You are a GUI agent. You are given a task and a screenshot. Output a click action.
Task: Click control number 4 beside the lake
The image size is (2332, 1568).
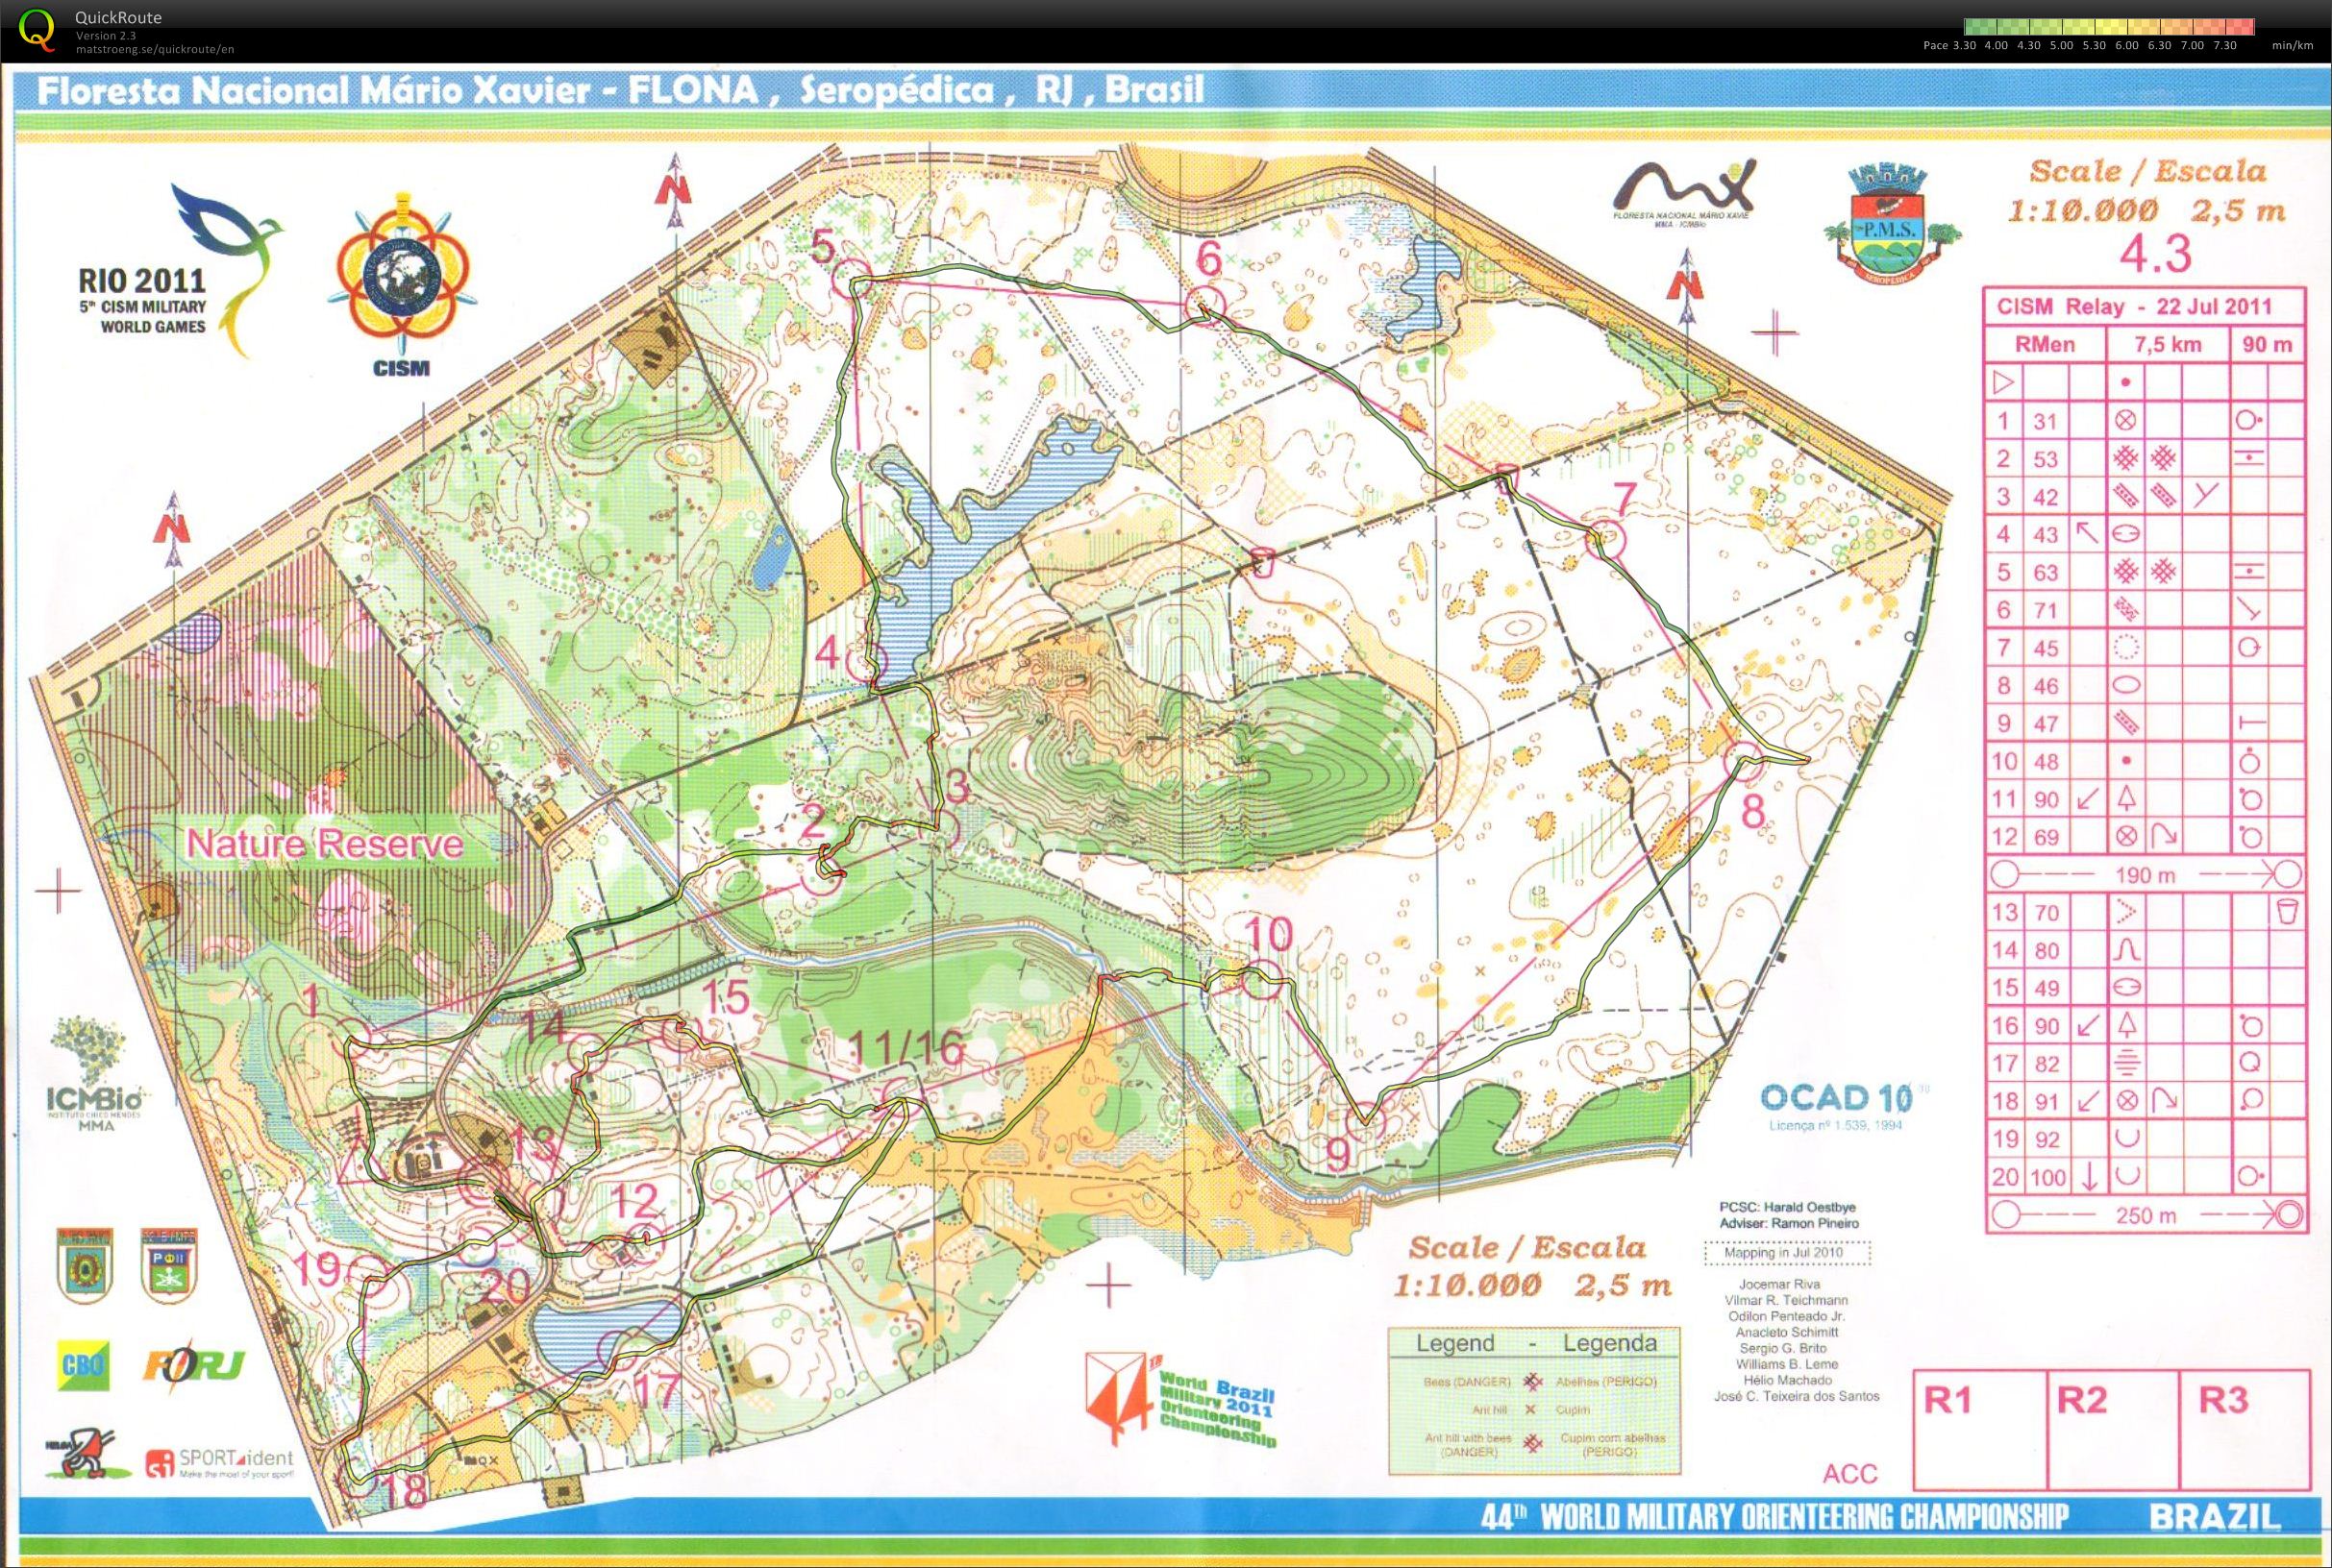pyautogui.click(x=828, y=654)
